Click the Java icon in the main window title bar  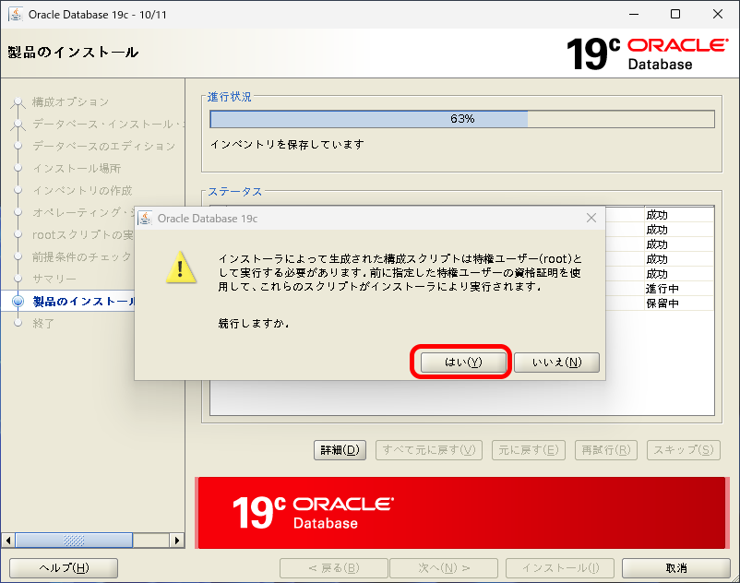point(16,15)
